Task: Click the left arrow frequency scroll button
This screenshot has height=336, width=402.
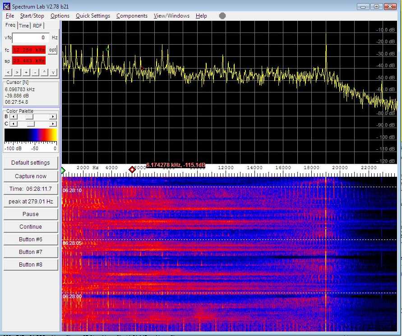Action: pyautogui.click(x=8, y=72)
